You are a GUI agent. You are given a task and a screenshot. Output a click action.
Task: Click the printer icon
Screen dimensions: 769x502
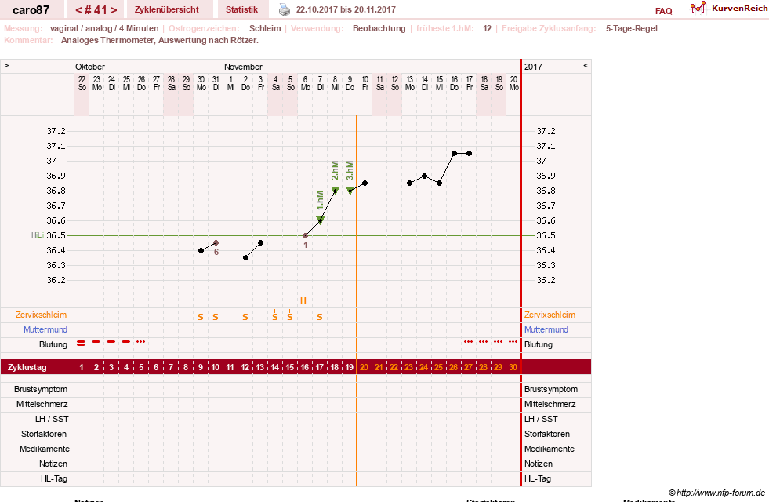(x=285, y=9)
